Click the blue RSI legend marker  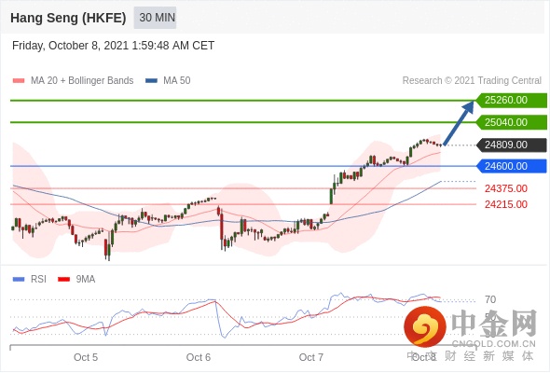pos(19,280)
